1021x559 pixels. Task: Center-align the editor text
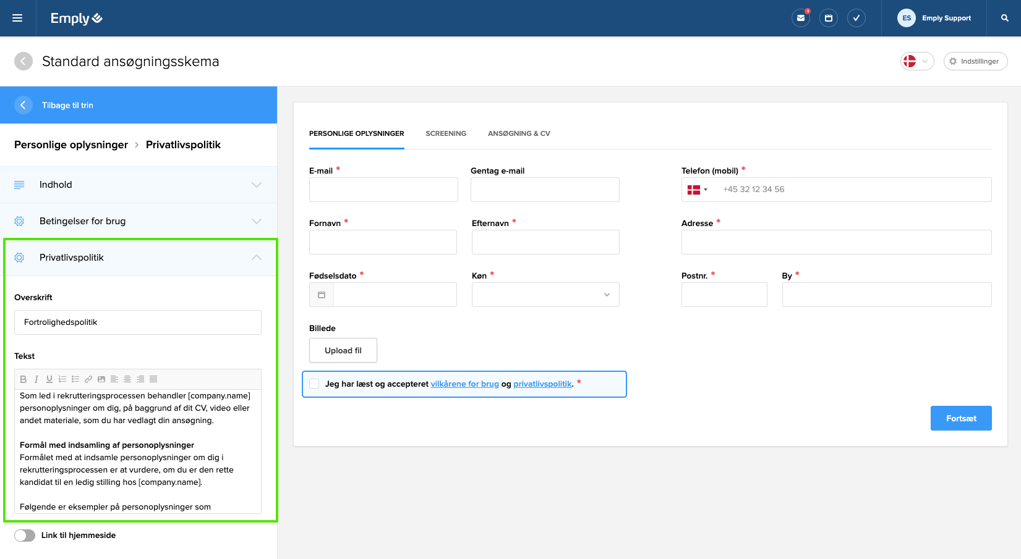(x=127, y=379)
